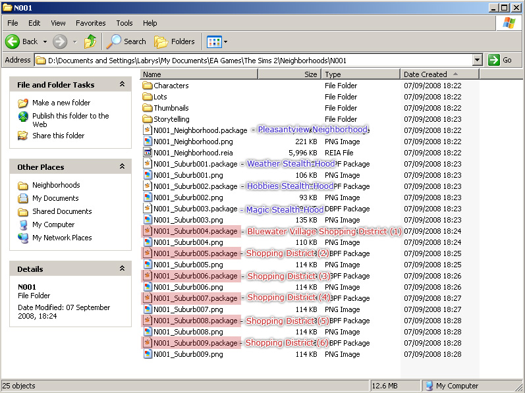The width and height of the screenshot is (525, 393).
Task: Open the Tools menu
Action: coord(124,23)
